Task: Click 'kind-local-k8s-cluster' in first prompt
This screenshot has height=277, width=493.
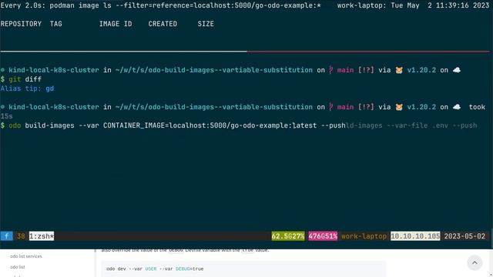Action: click(54, 70)
